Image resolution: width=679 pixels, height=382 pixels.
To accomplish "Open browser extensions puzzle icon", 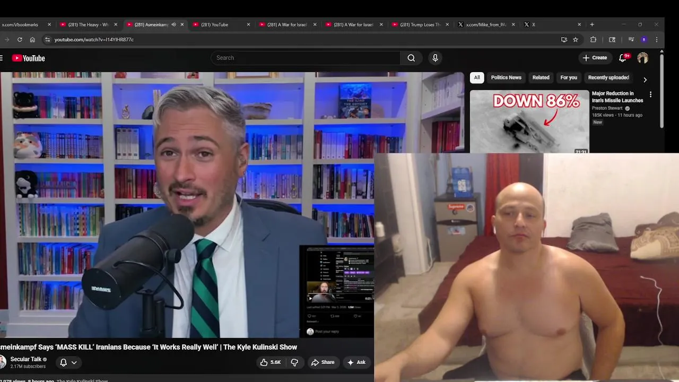I will (593, 39).
